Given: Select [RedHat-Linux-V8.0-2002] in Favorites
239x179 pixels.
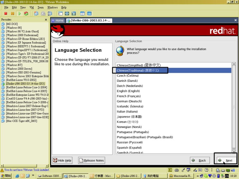Looking at the screenshot, I should [x=21, y=80].
